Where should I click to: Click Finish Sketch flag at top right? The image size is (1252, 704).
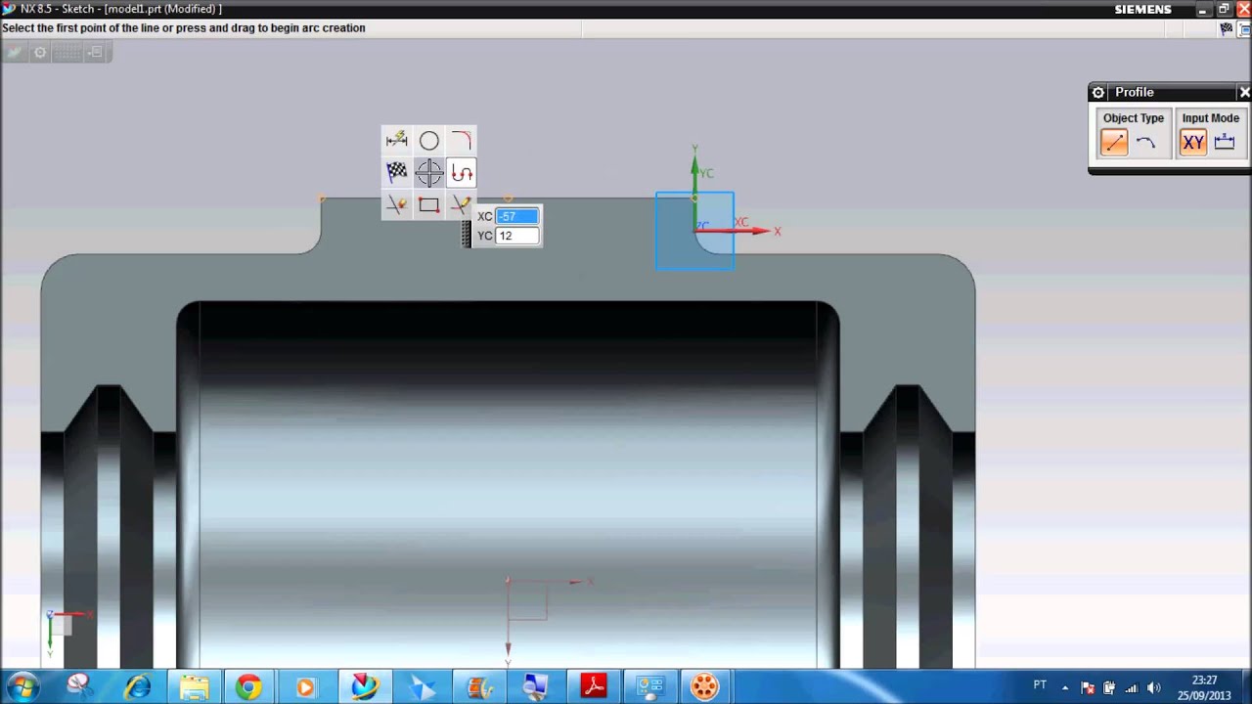(x=1226, y=29)
